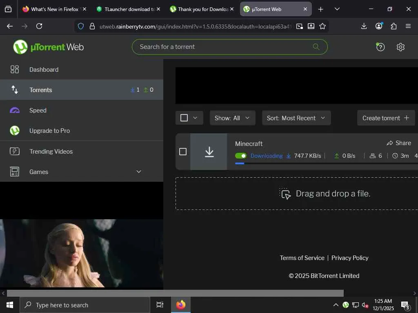Go back with Firefox back arrow
The width and height of the screenshot is (418, 313).
click(x=10, y=26)
